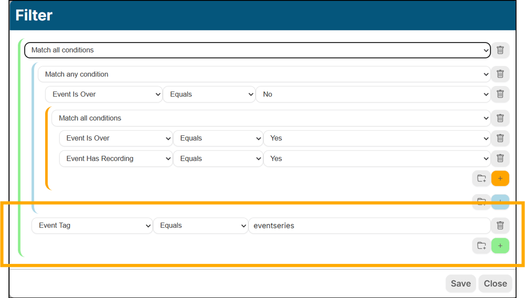Screen dimensions: 525x298
Task: Delete the Match any condition group
Action: [500, 74]
